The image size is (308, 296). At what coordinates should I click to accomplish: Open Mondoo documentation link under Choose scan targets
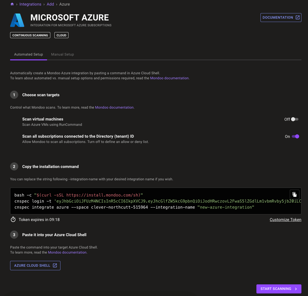(114, 107)
